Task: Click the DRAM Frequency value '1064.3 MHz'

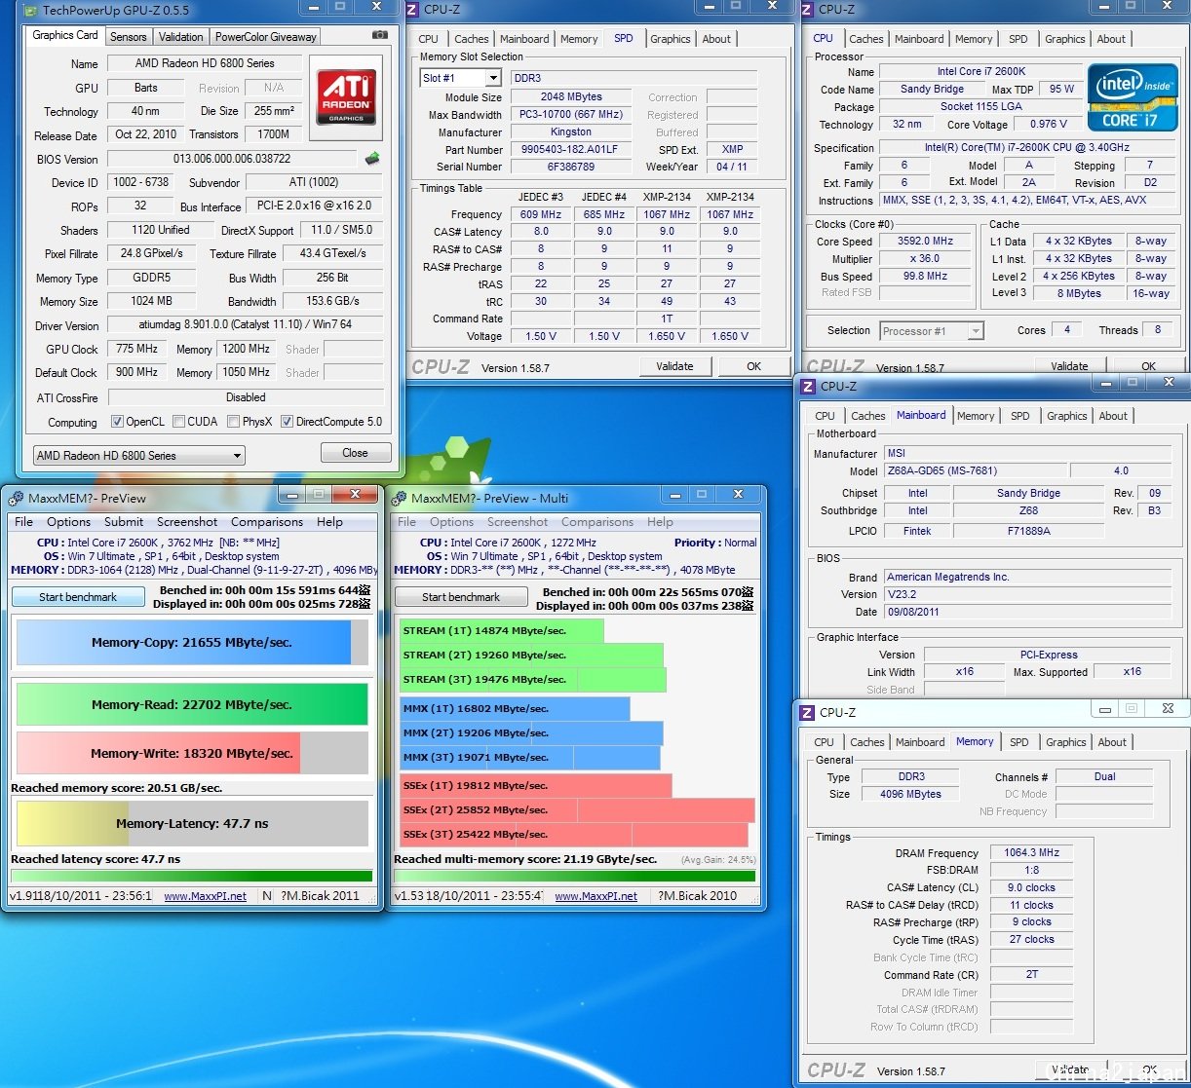Action: [x=1032, y=852]
